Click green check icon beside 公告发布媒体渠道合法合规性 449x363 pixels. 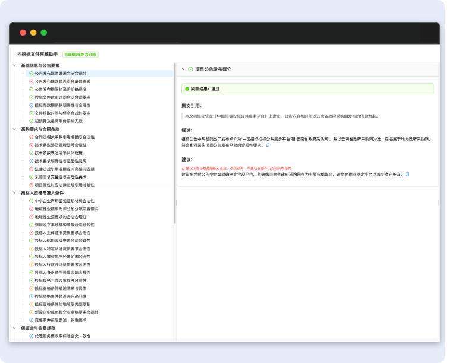(x=31, y=73)
